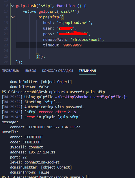
Task: Click the function keyword on line 16
Action: pos(66,6)
